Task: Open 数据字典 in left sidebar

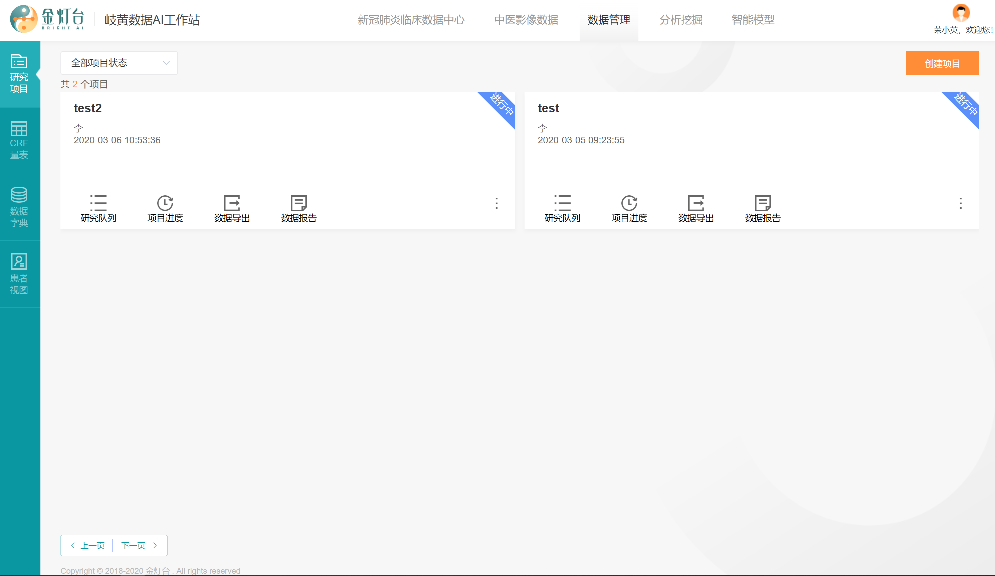Action: click(x=19, y=207)
